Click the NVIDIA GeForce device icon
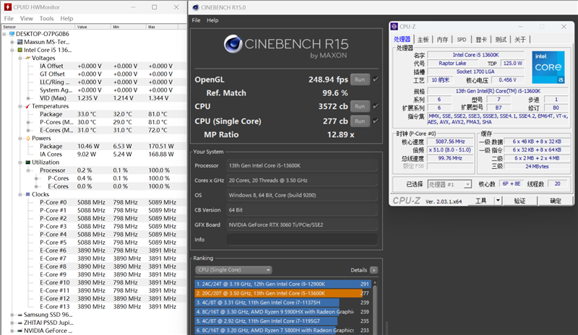 click(20, 331)
